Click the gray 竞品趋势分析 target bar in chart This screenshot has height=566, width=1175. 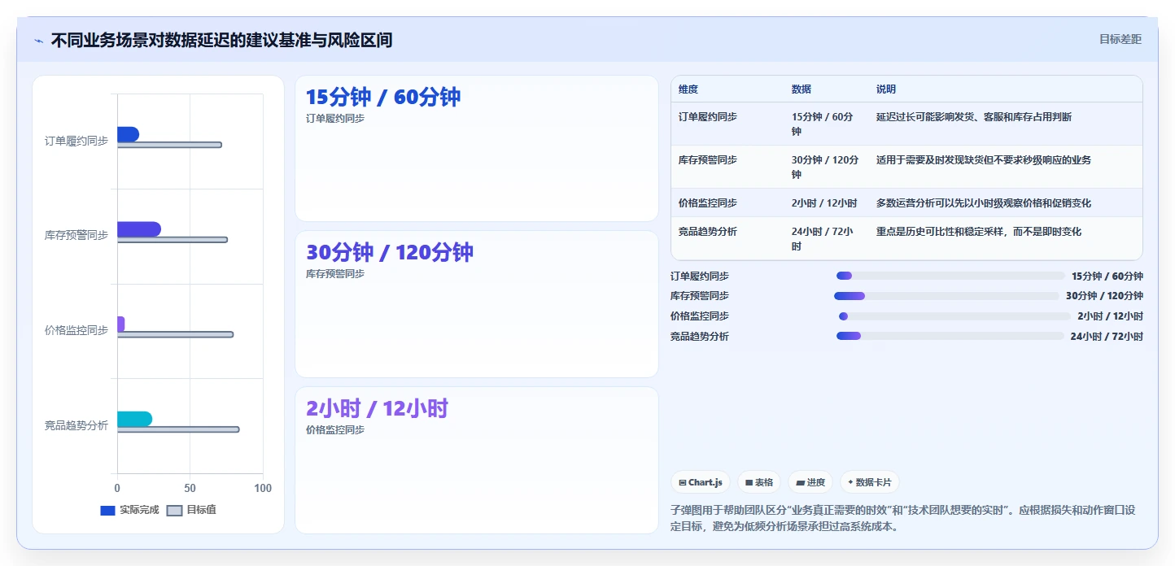(178, 429)
